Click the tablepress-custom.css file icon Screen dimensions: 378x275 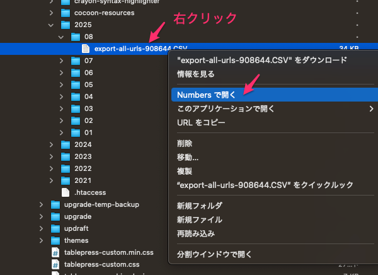(x=55, y=264)
